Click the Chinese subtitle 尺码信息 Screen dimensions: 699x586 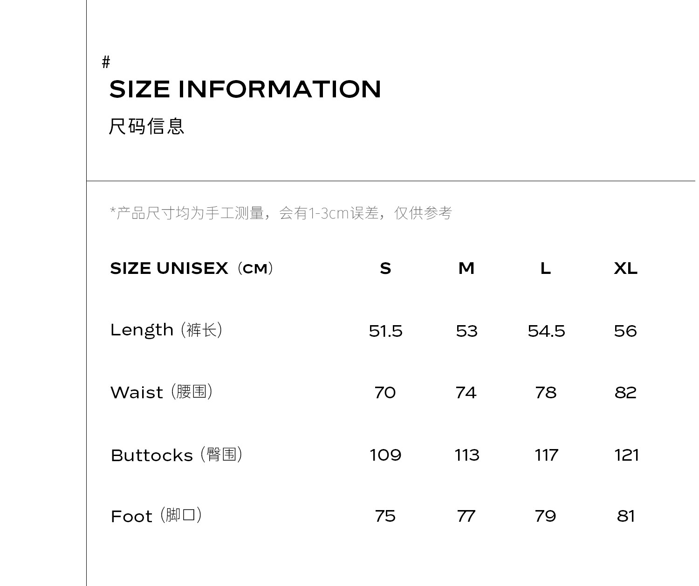[x=147, y=126]
